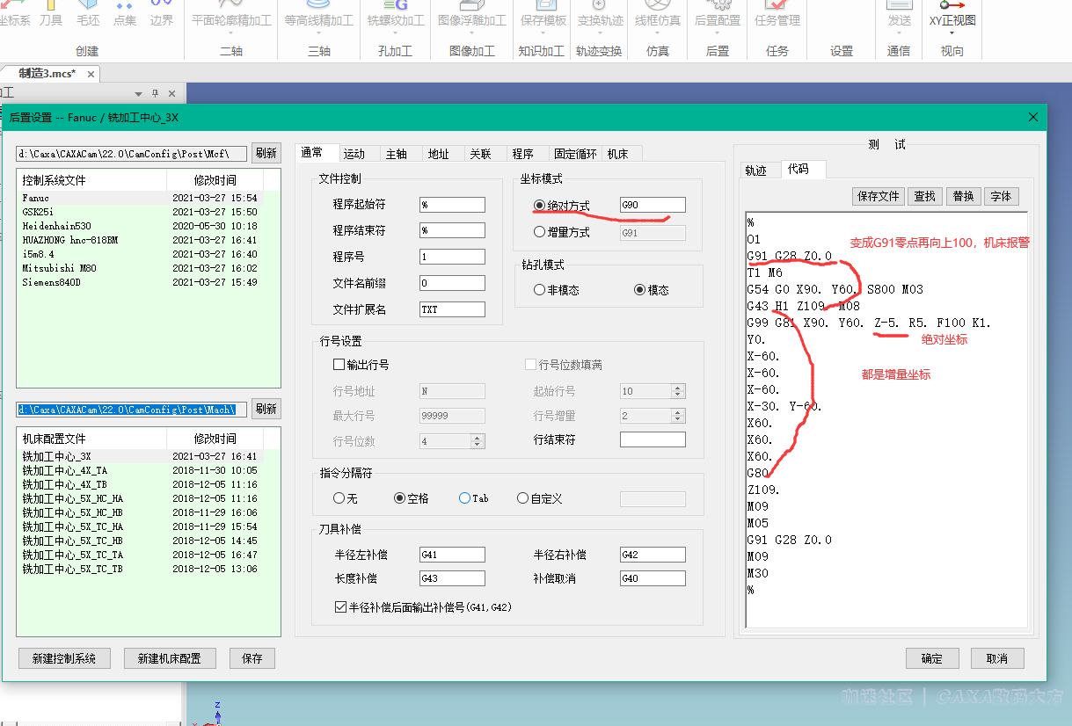Enable the 输出行号 checkbox
Viewport: 1072px width, 726px height.
[339, 365]
